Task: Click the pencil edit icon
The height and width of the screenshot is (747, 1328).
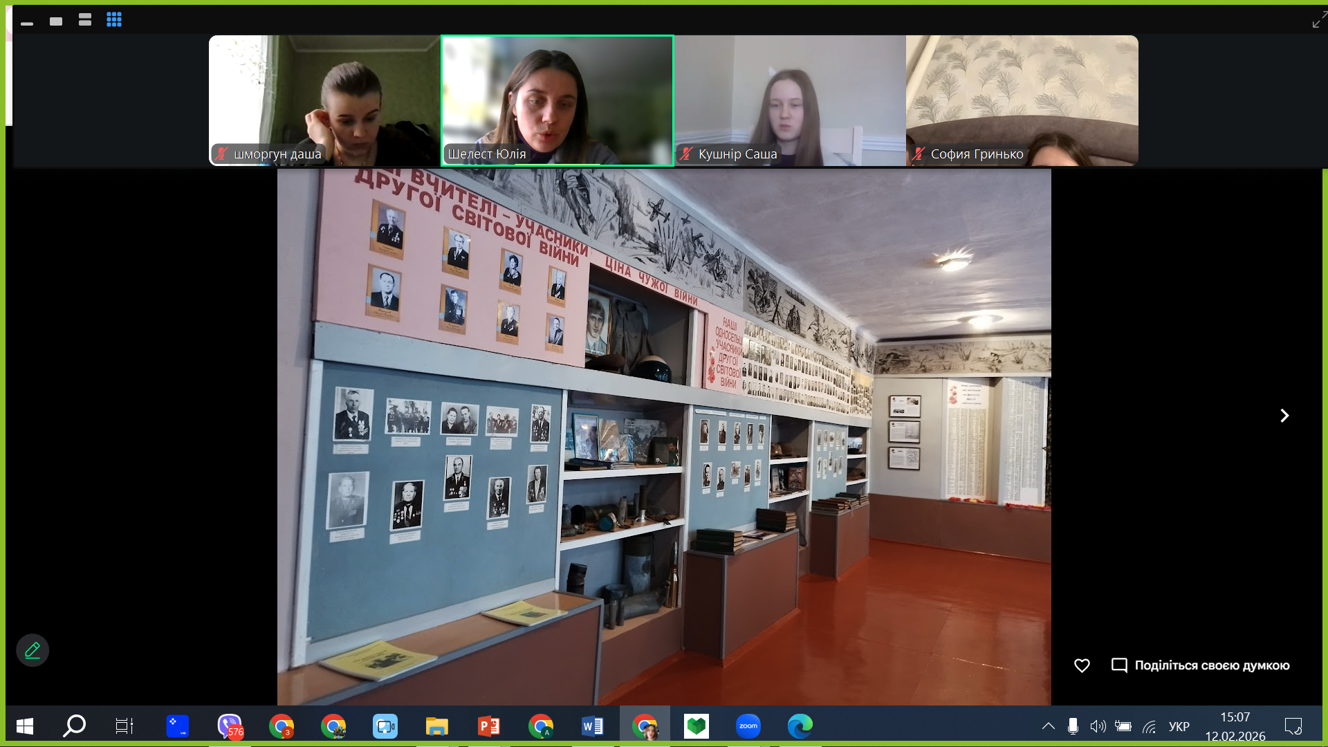Action: coord(33,650)
